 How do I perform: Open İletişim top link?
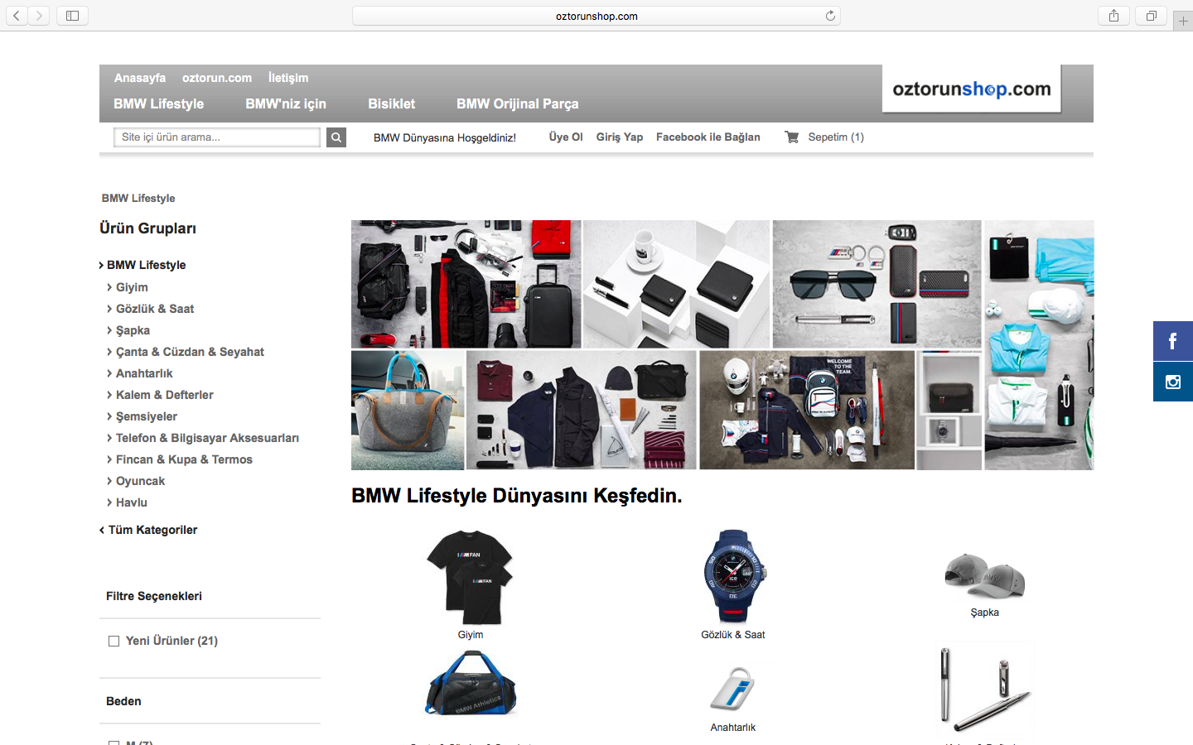tap(288, 78)
